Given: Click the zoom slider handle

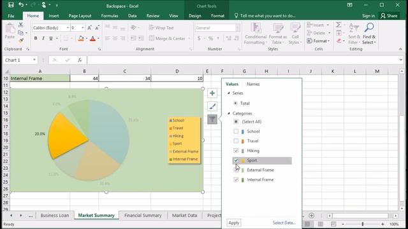Looking at the screenshot, I should point(363,224).
